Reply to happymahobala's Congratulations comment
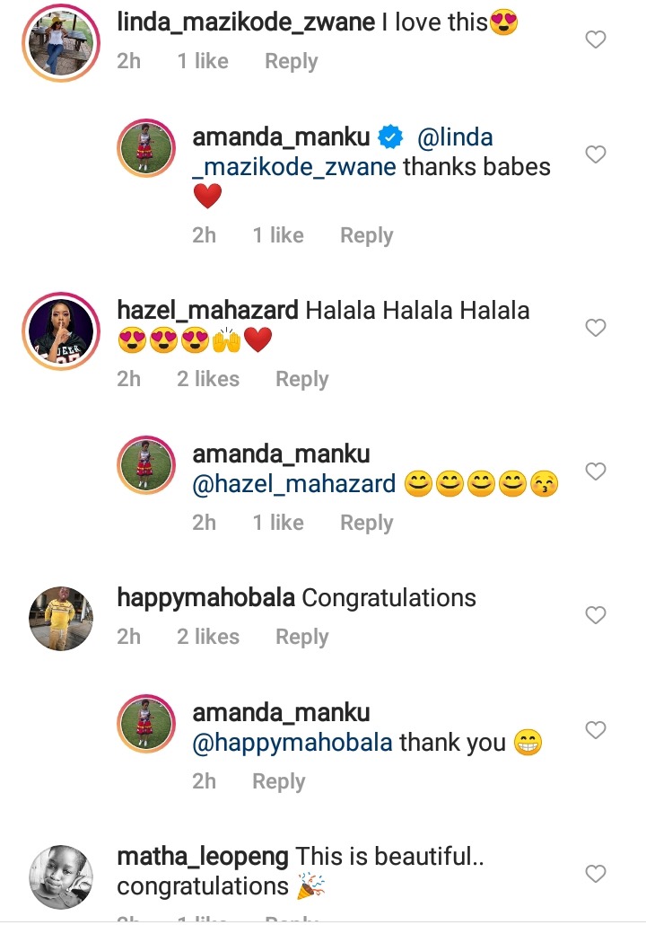Viewport: 646px width, 925px height. 301,637
